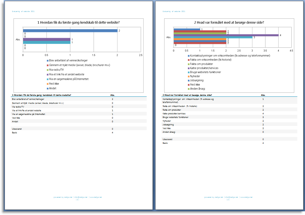Open www.defgo.net link in right page footer
Viewport: 305px width, 215px height.
[x=246, y=197]
